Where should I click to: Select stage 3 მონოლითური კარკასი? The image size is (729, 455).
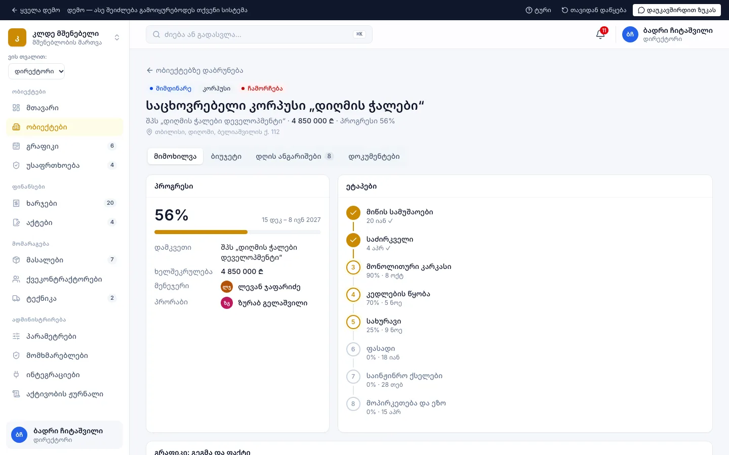(x=353, y=267)
